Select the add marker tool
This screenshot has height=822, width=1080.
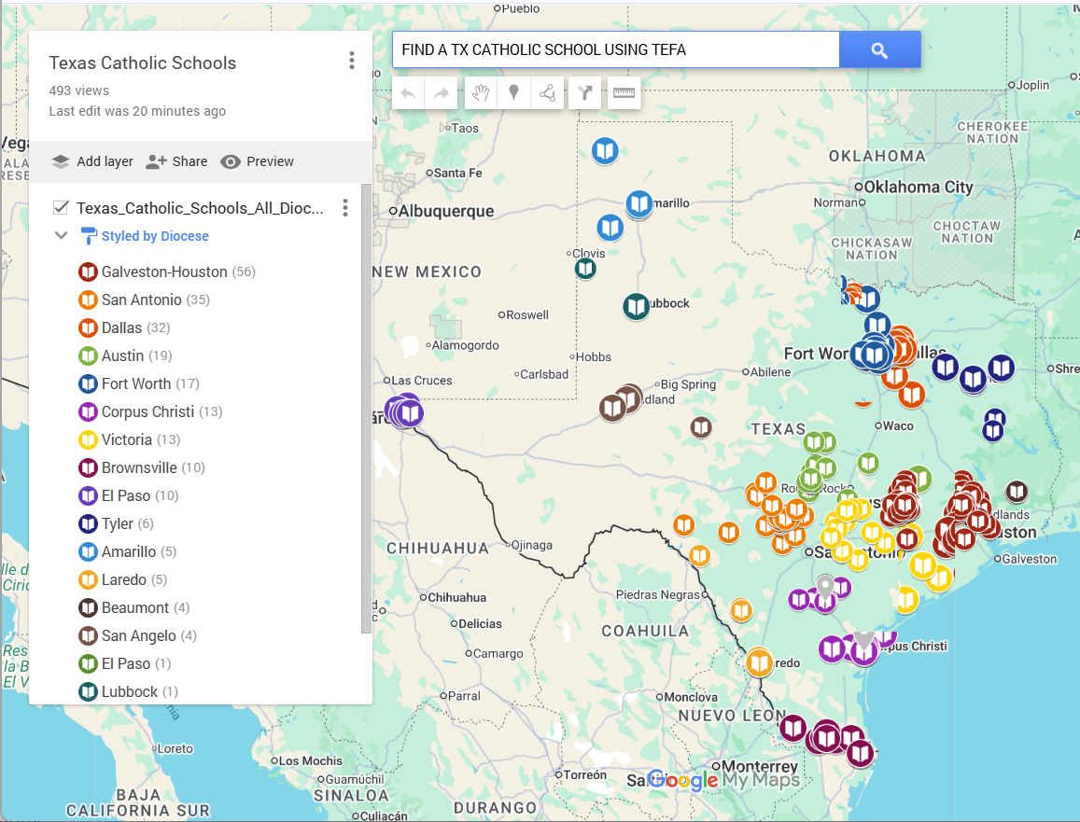(x=514, y=92)
